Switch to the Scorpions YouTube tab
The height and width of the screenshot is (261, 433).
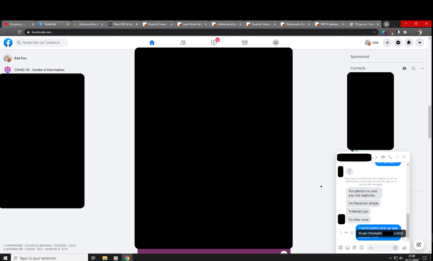[19, 24]
